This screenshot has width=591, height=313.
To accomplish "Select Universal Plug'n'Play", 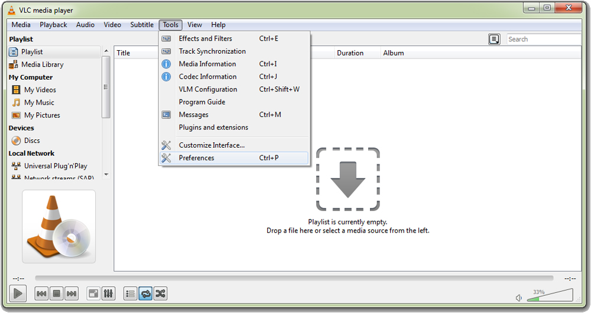I will click(54, 166).
